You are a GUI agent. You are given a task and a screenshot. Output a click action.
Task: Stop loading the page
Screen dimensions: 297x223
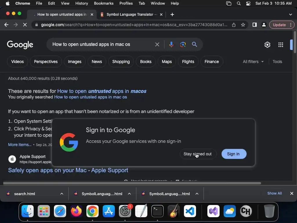[x=25, y=25]
